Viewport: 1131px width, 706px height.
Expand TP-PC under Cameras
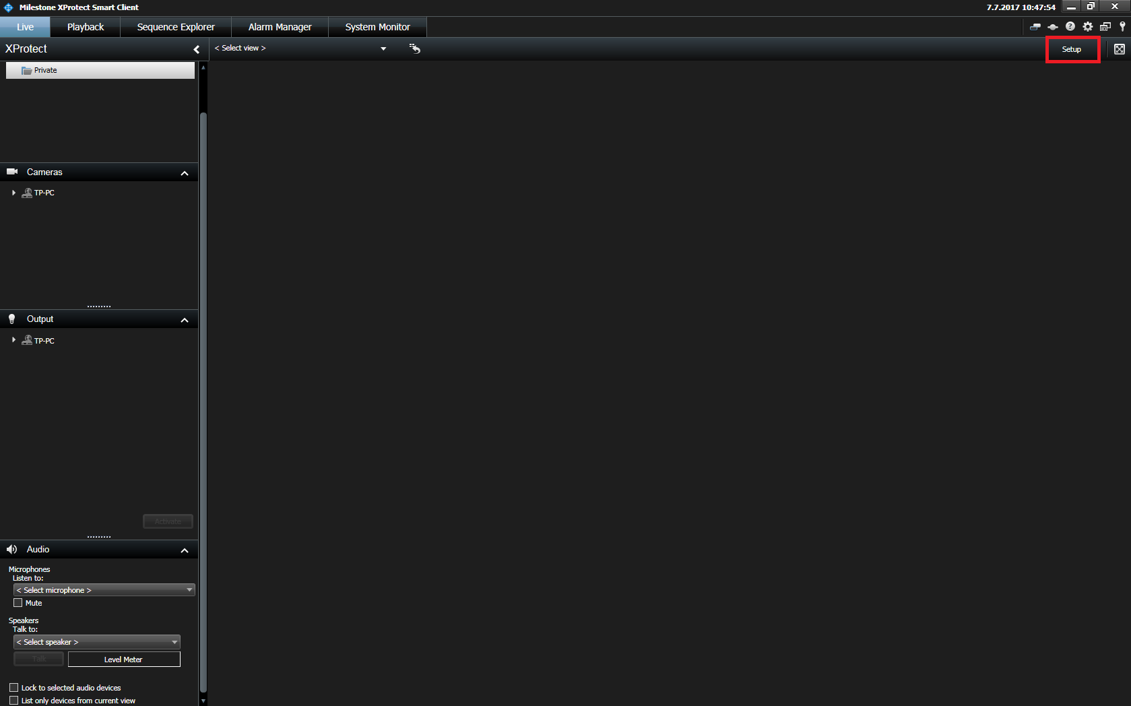point(13,193)
